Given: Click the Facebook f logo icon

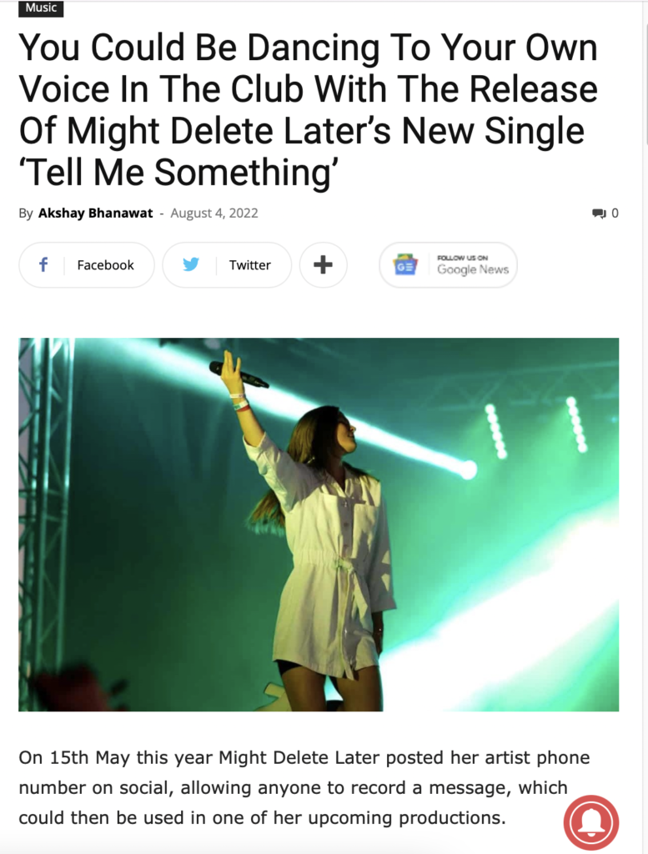Looking at the screenshot, I should [43, 264].
